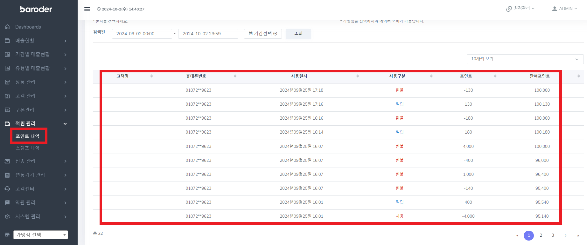Open the 10개씩 보기 page size dropdown
Image resolution: width=587 pixels, height=245 pixels.
525,59
